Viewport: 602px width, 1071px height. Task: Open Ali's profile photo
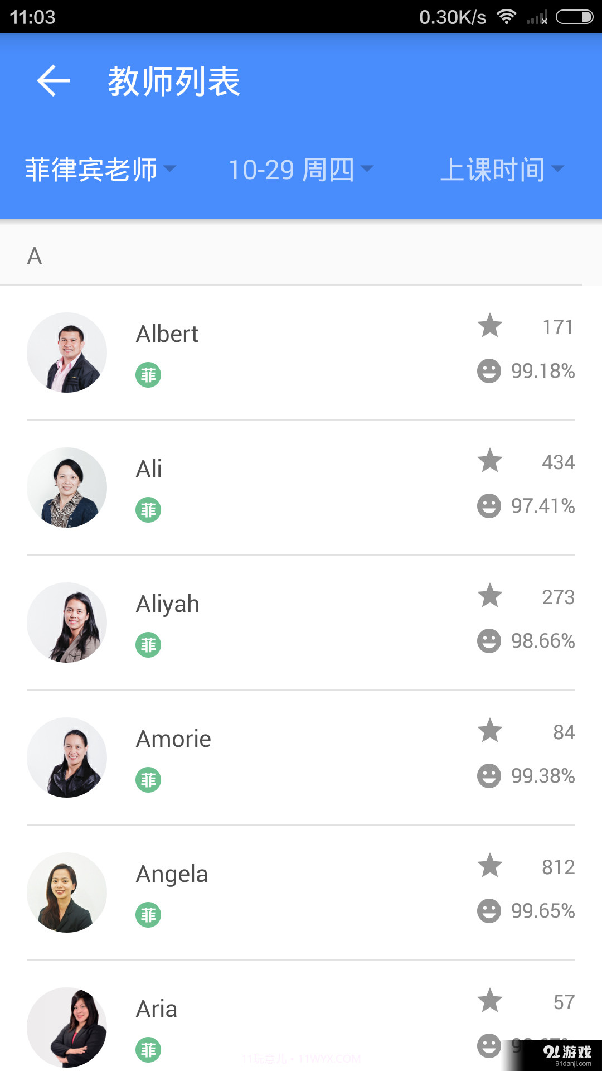coord(67,488)
